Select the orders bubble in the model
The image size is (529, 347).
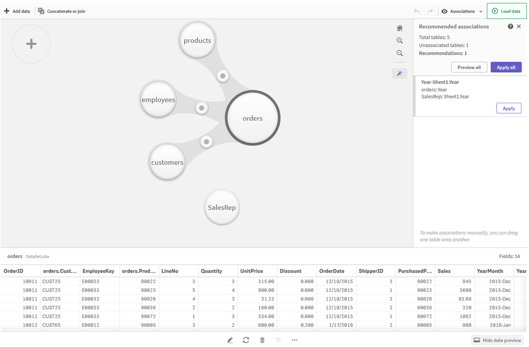point(252,118)
